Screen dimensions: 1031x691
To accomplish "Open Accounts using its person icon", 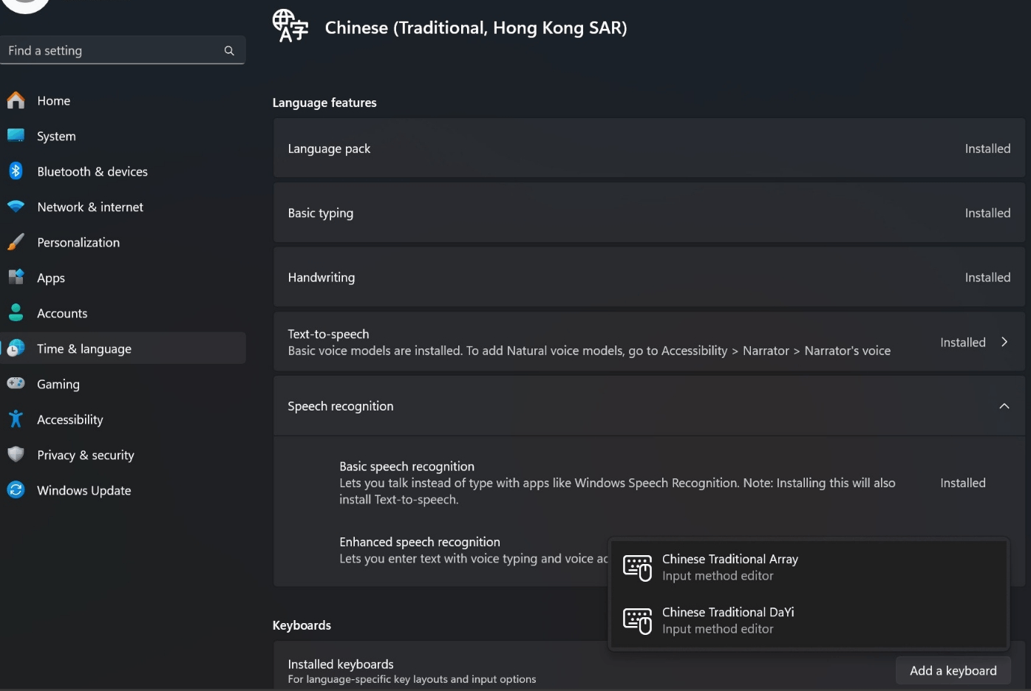I will tap(16, 313).
